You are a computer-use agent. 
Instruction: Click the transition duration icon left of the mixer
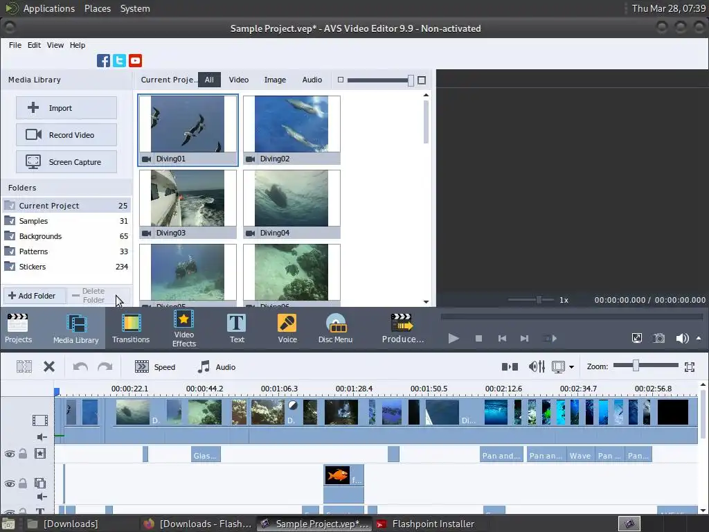pos(510,366)
